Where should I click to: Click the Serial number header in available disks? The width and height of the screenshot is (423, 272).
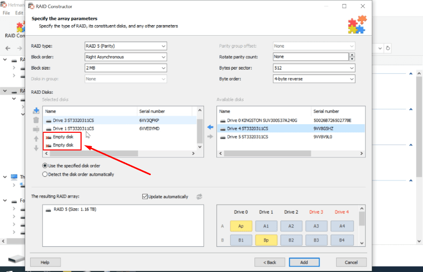point(338,111)
